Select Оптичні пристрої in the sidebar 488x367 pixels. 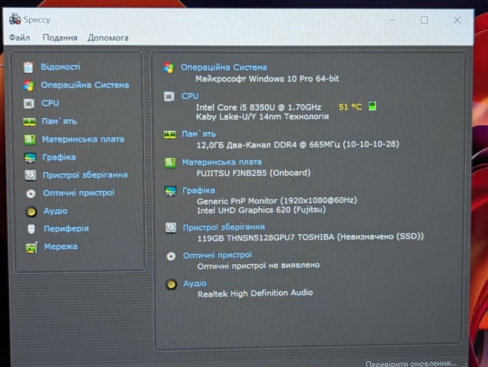click(x=79, y=193)
